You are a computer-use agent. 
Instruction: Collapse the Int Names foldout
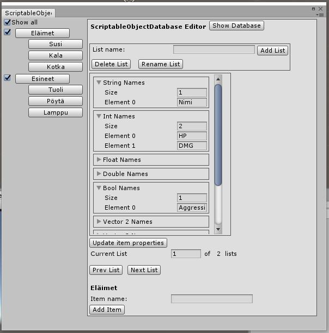coord(99,116)
